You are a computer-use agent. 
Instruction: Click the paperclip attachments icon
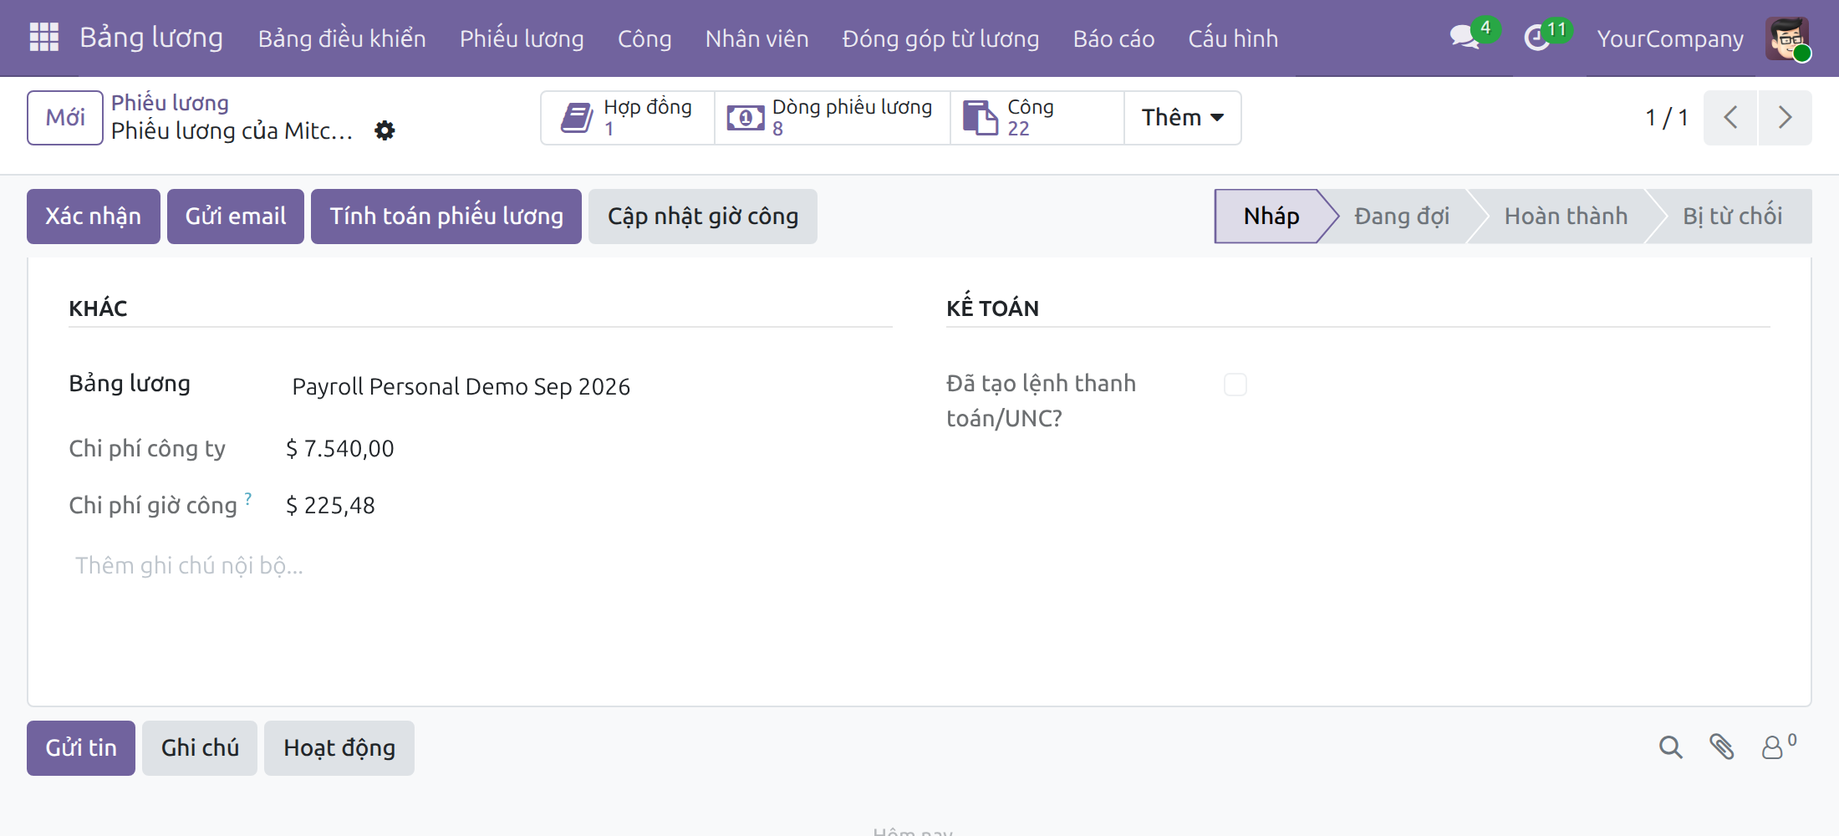point(1721,747)
